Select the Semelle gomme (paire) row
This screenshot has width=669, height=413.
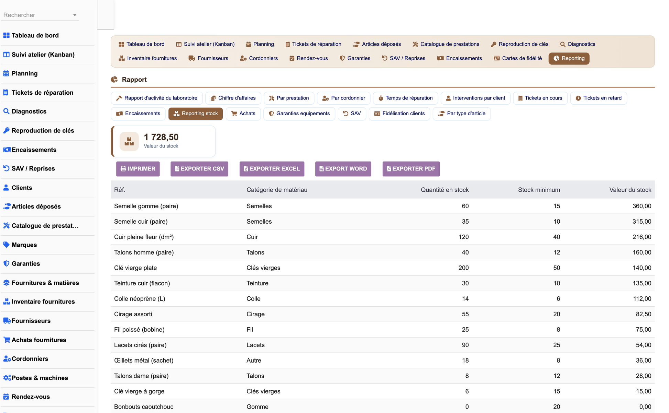pyautogui.click(x=383, y=206)
